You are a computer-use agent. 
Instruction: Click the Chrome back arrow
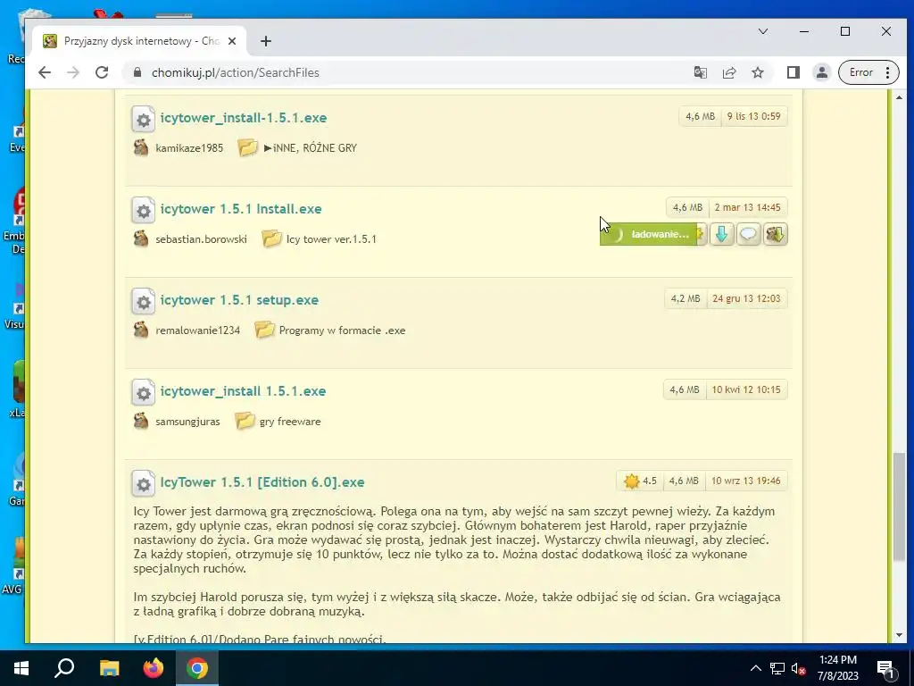[x=45, y=72]
